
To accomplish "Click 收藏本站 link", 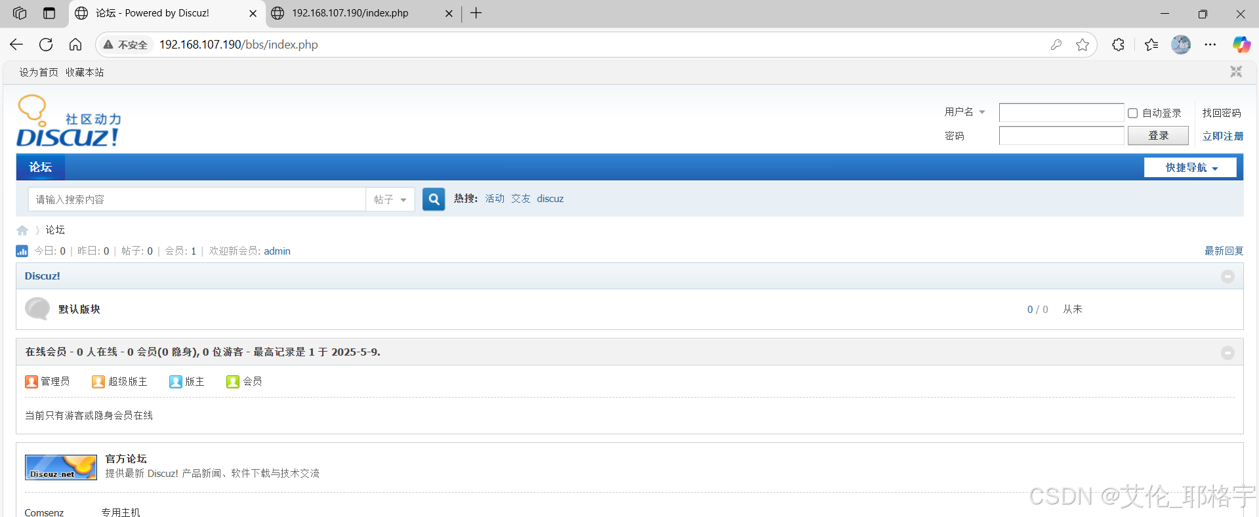I will 85,72.
